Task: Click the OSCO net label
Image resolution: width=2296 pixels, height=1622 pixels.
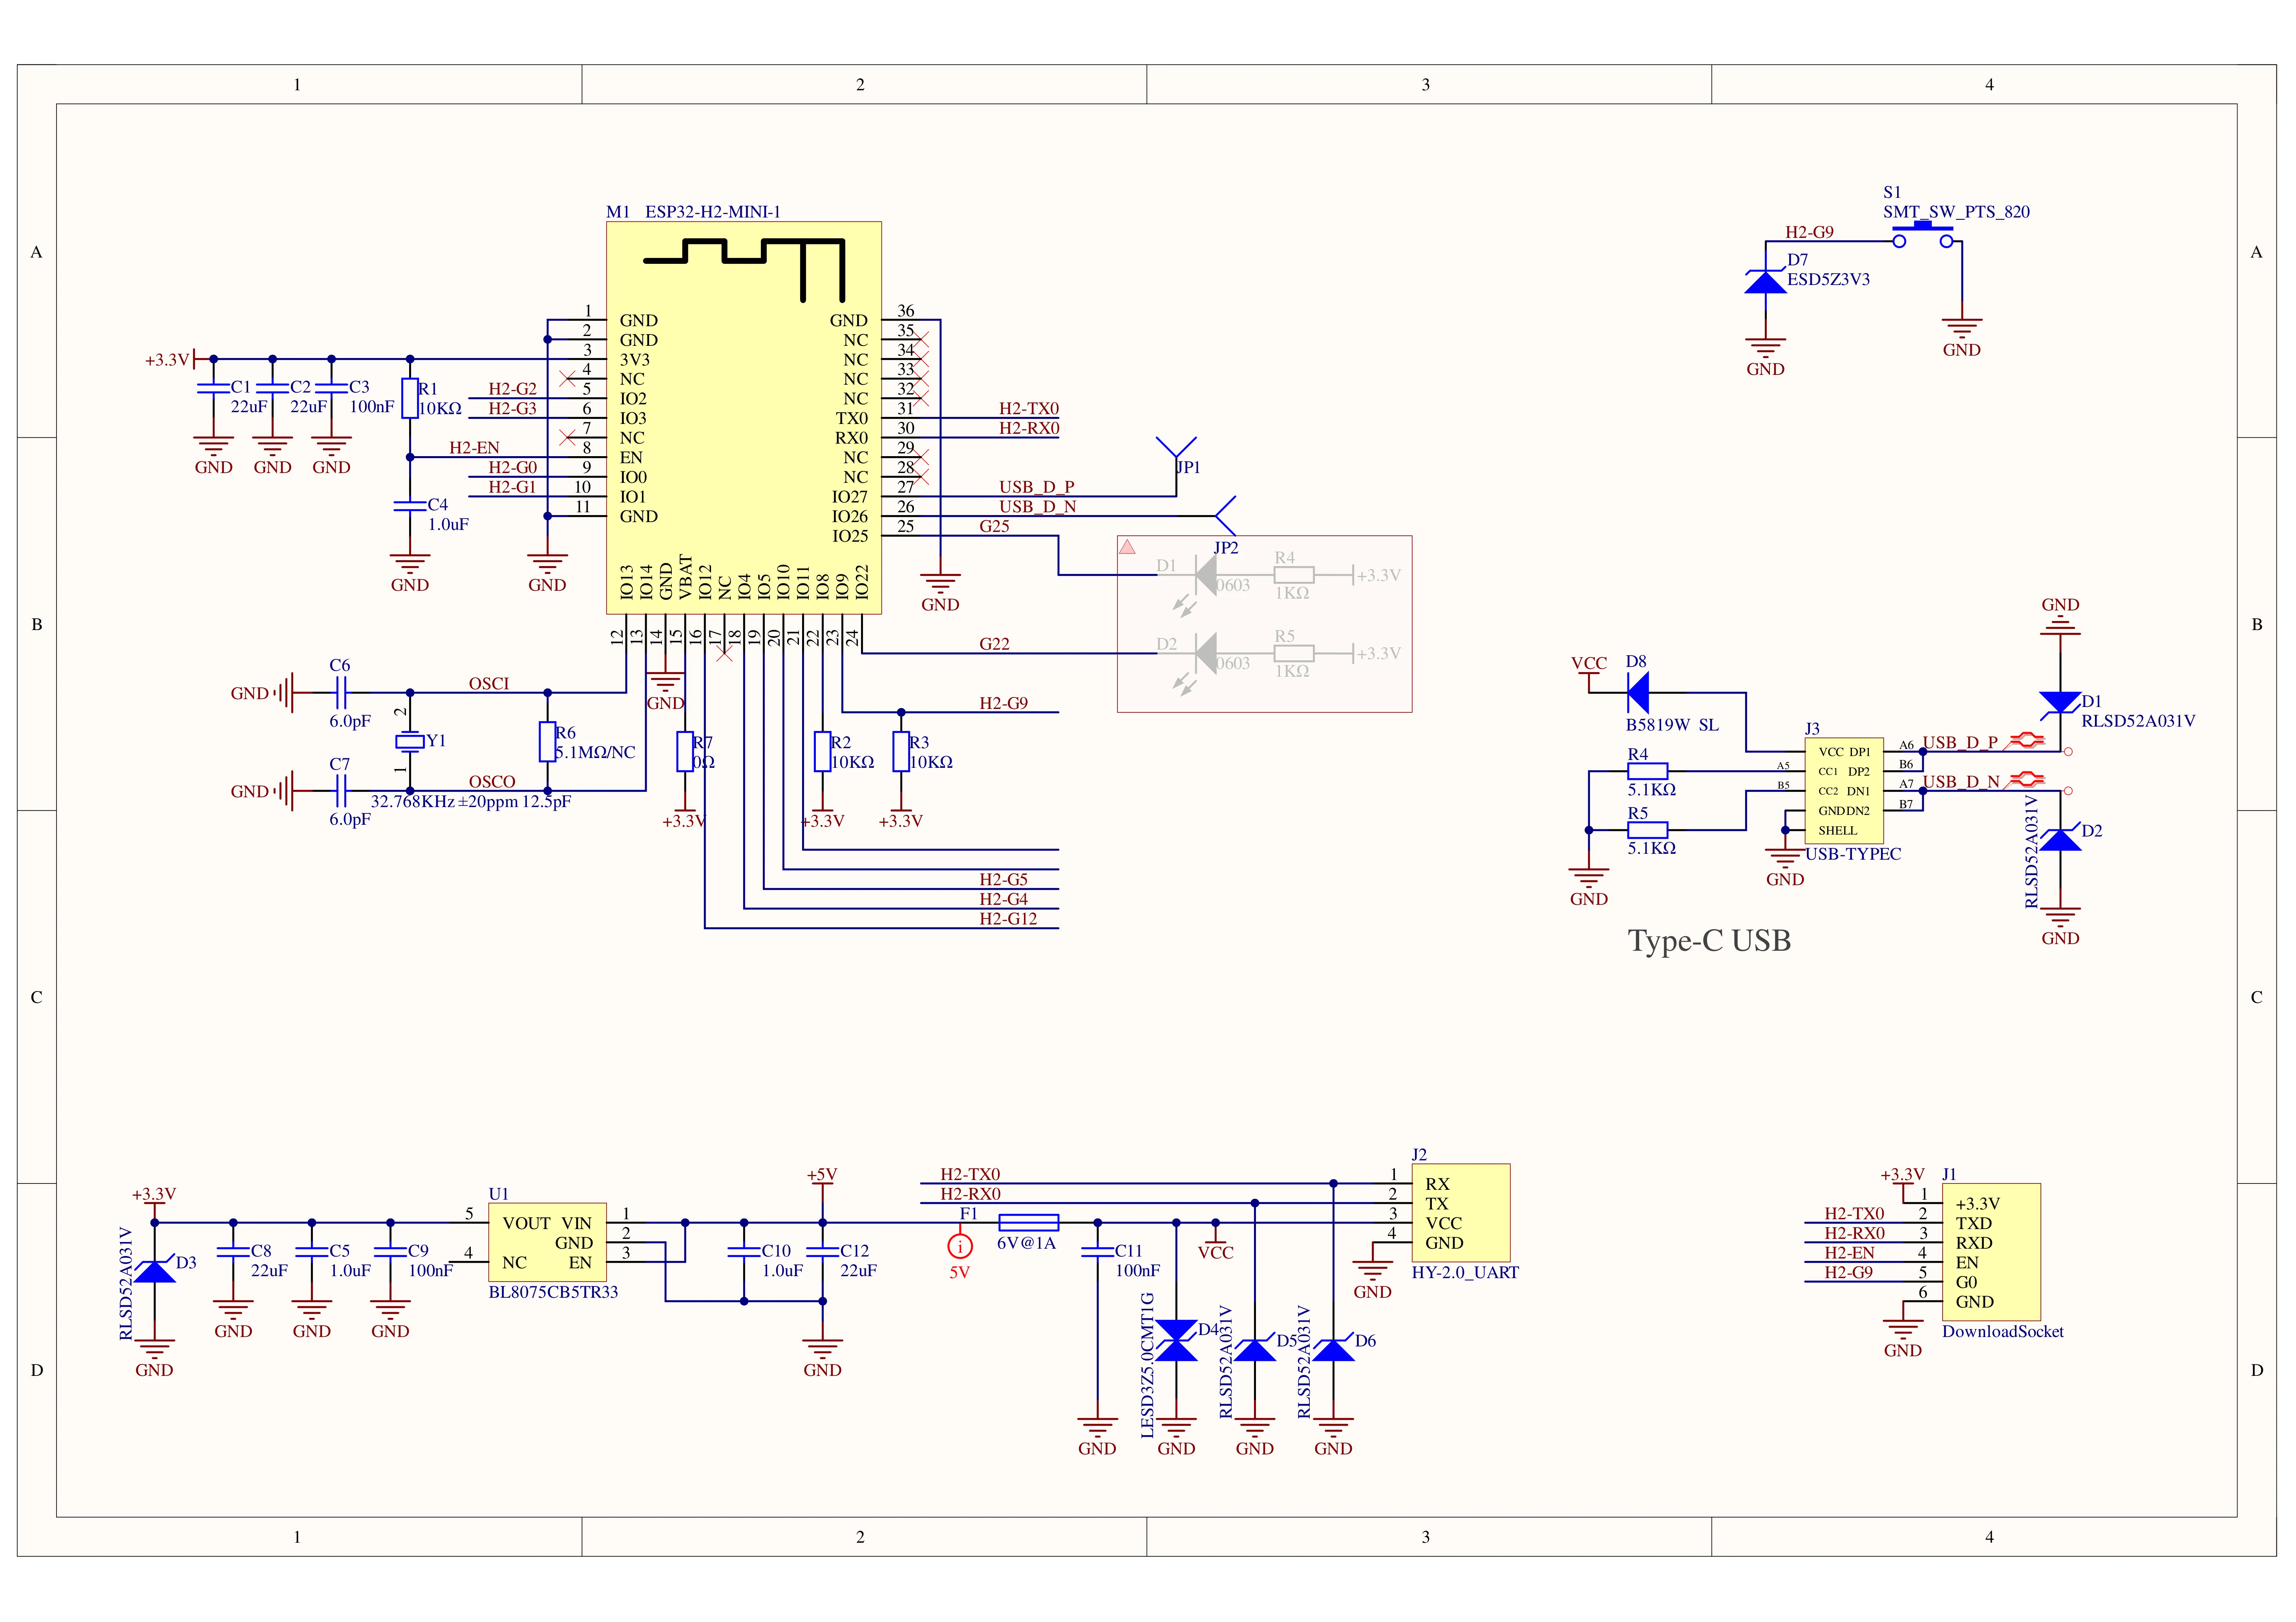Action: click(x=492, y=782)
